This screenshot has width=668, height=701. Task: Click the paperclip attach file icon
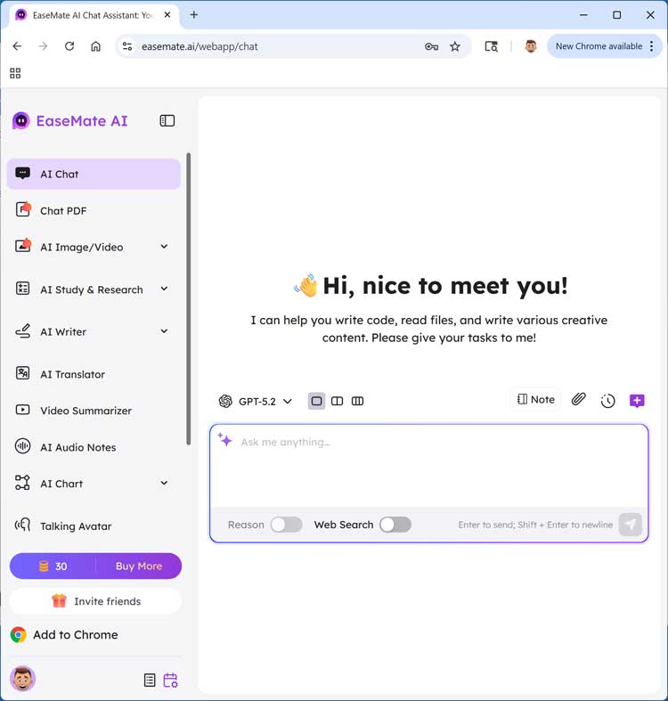579,399
